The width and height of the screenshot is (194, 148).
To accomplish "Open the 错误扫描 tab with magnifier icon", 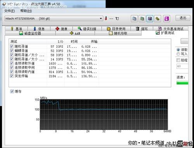I will tap(87, 29).
